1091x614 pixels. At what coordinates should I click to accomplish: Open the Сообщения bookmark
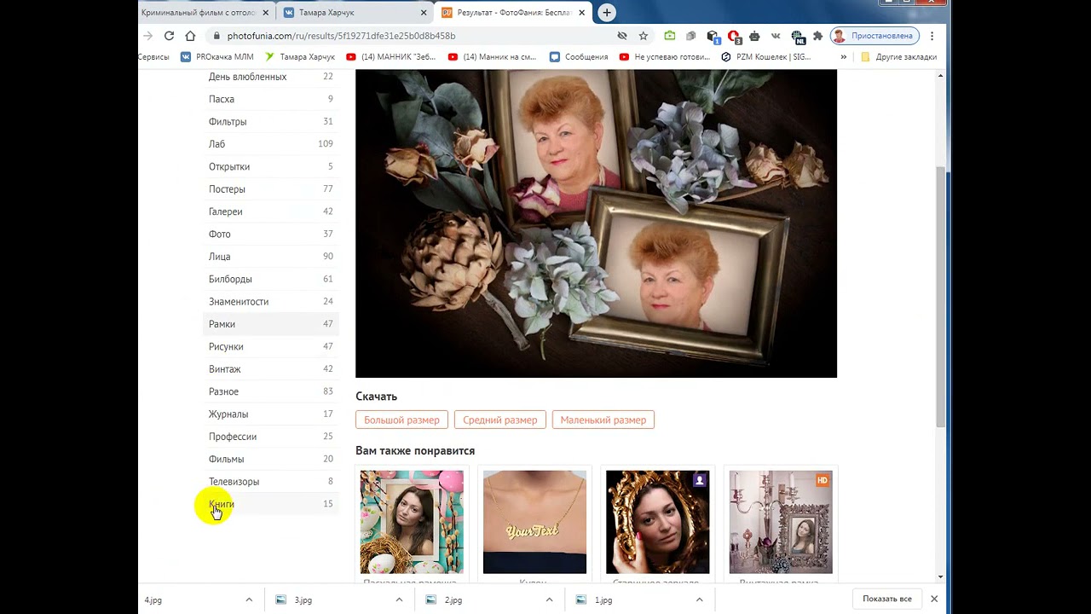(x=579, y=57)
